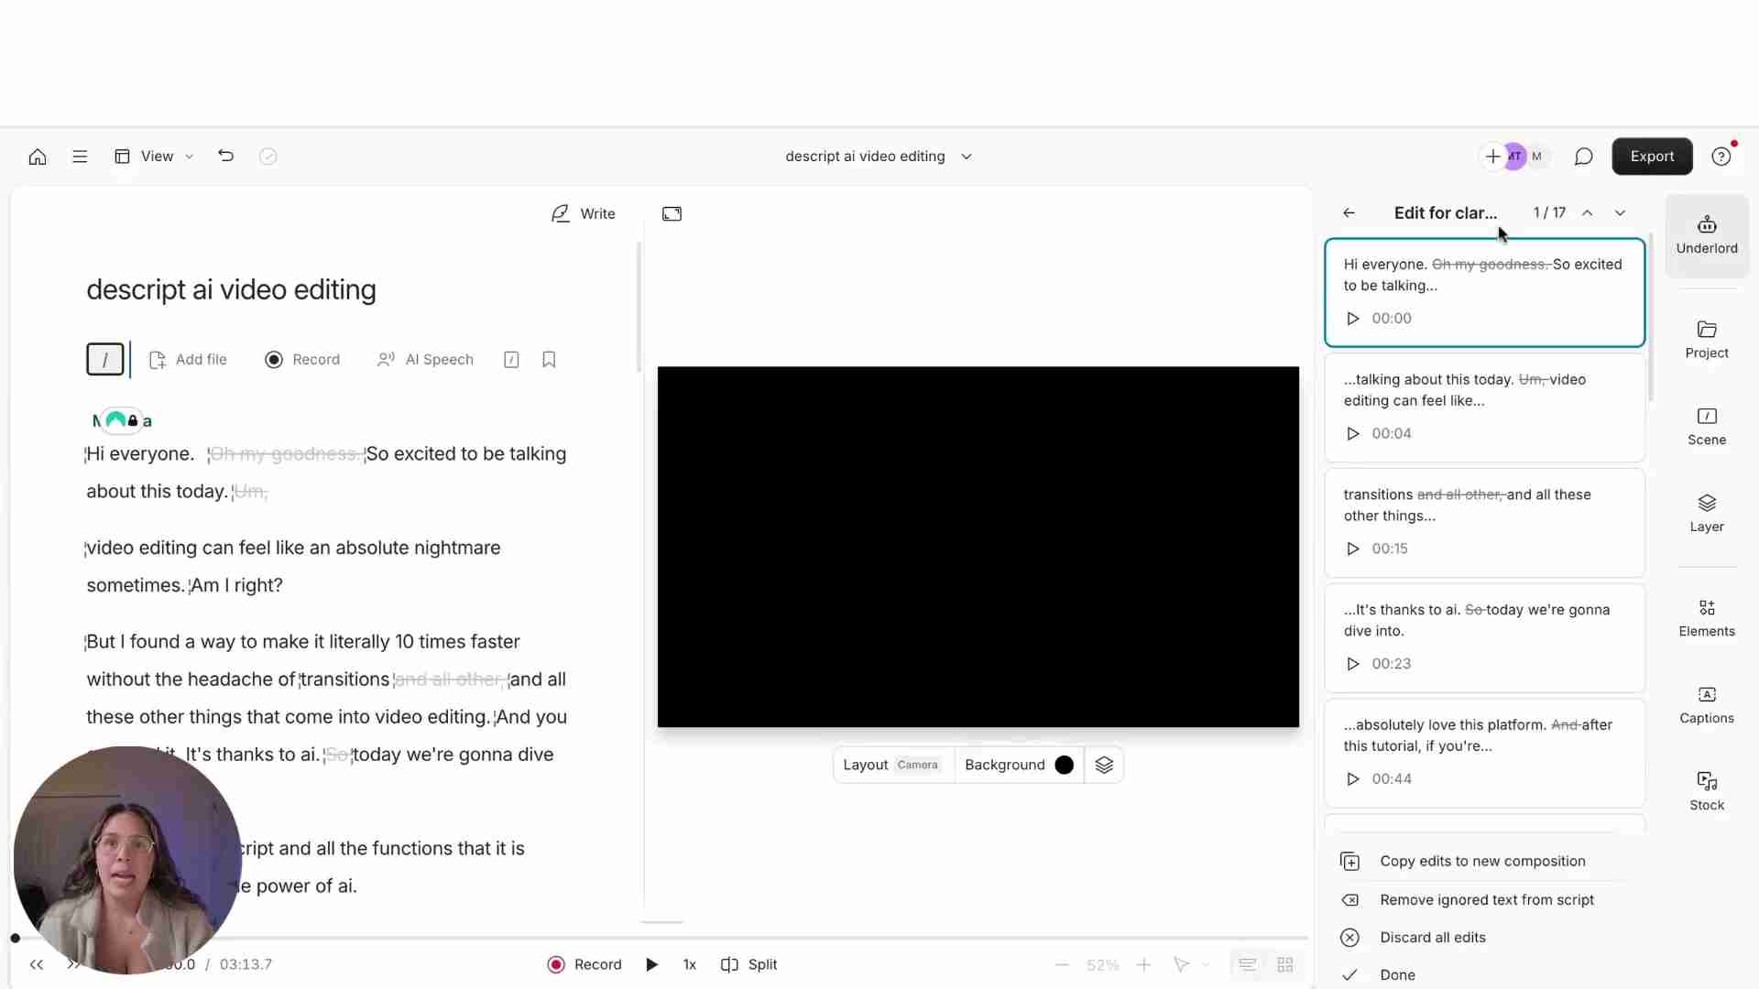Select Discard all edits option
The height and width of the screenshot is (989, 1759).
click(x=1432, y=937)
